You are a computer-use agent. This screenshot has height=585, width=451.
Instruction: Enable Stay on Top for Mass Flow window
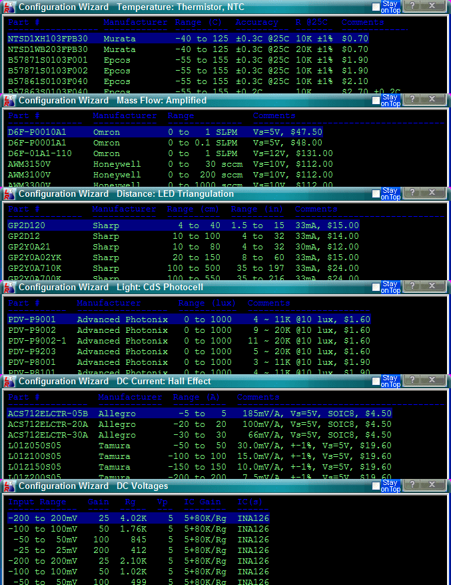(x=376, y=100)
